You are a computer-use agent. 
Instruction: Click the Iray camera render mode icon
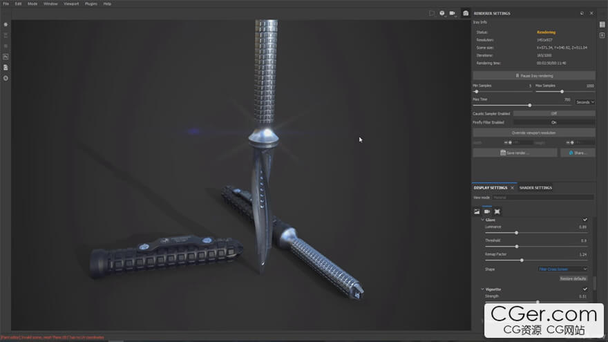point(466,13)
